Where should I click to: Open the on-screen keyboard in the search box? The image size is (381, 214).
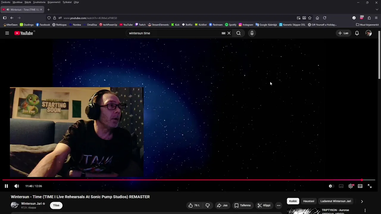point(224,33)
